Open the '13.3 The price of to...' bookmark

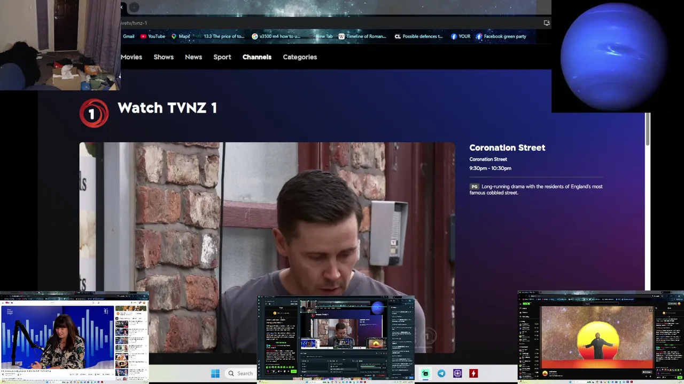[x=220, y=36]
